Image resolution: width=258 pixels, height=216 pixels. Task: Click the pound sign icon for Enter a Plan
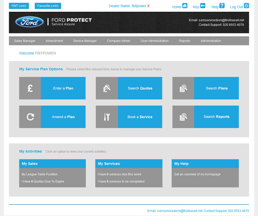coord(30,88)
